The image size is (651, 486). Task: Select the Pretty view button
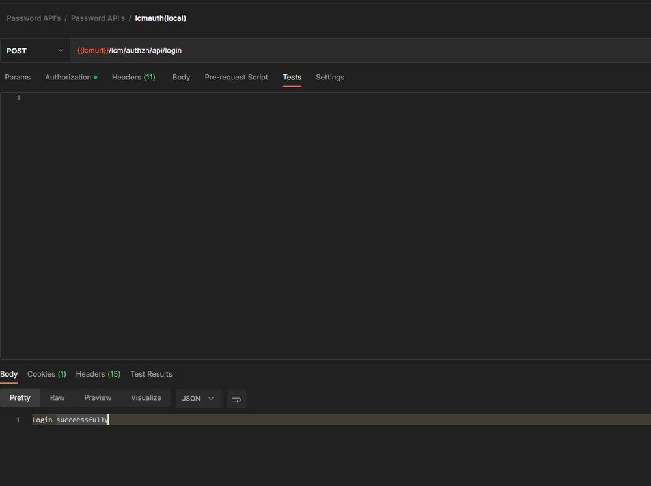point(20,398)
